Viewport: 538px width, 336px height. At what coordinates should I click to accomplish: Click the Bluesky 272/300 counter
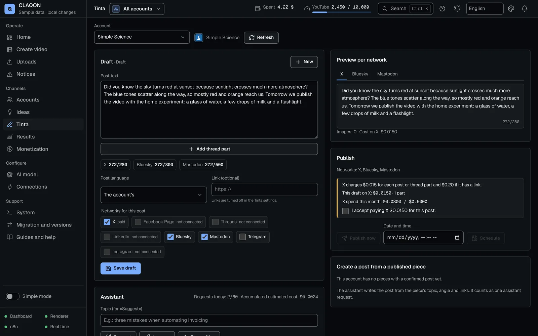coord(155,165)
